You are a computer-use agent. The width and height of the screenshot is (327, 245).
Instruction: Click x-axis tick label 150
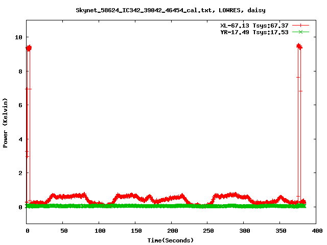136,231
